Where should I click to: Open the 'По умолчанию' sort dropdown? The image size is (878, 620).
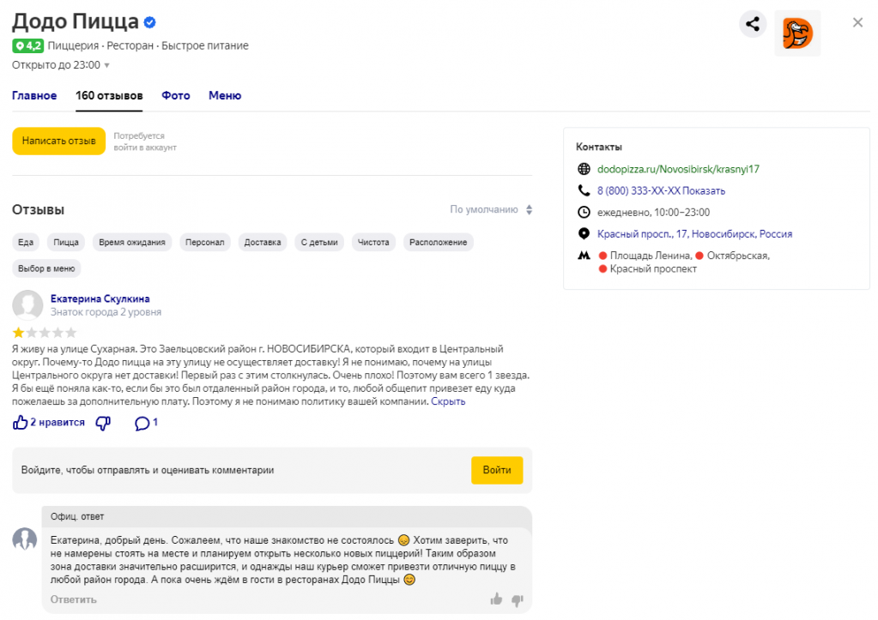491,209
